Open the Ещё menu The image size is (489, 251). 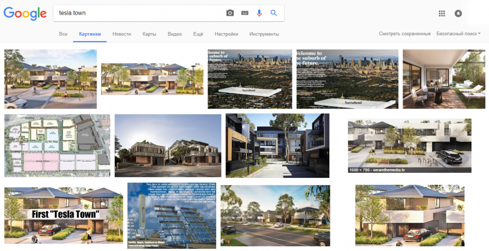(x=198, y=34)
